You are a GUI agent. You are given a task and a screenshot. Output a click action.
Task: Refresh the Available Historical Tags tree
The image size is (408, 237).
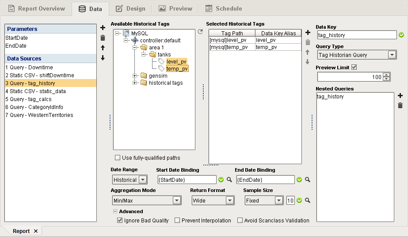(x=200, y=31)
